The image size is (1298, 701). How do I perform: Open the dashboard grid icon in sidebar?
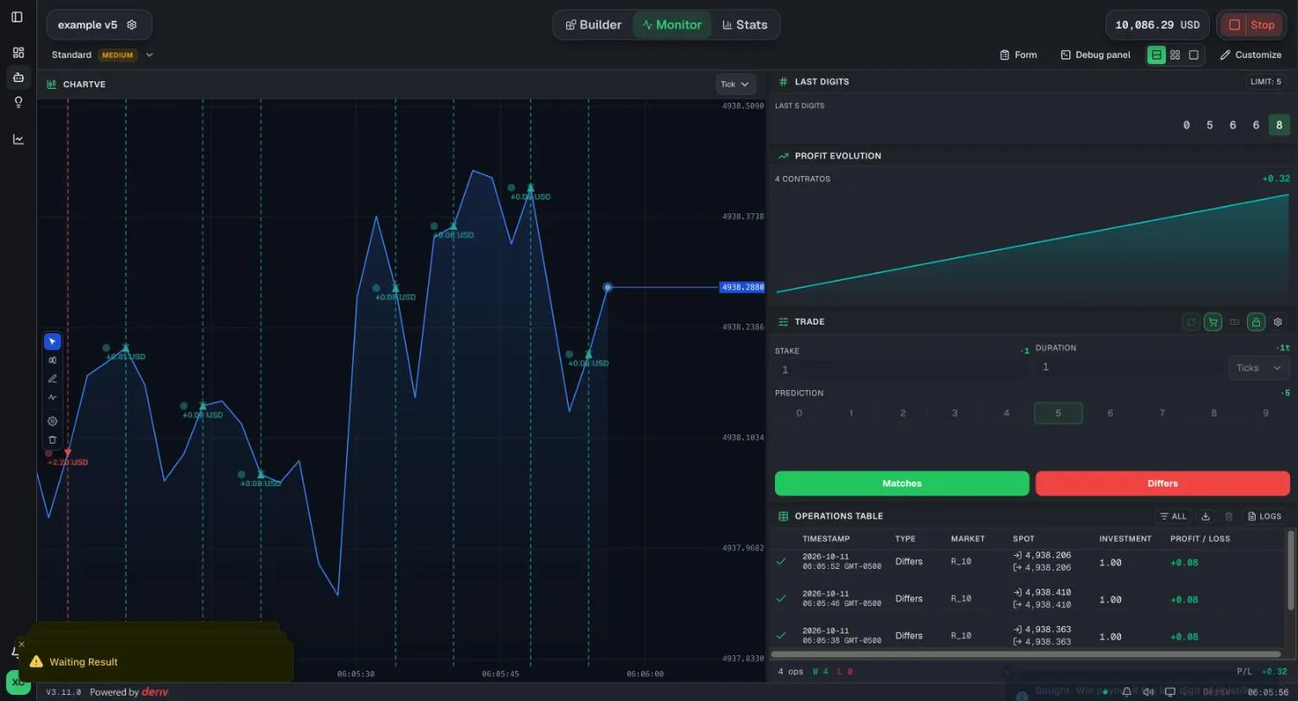coord(18,53)
